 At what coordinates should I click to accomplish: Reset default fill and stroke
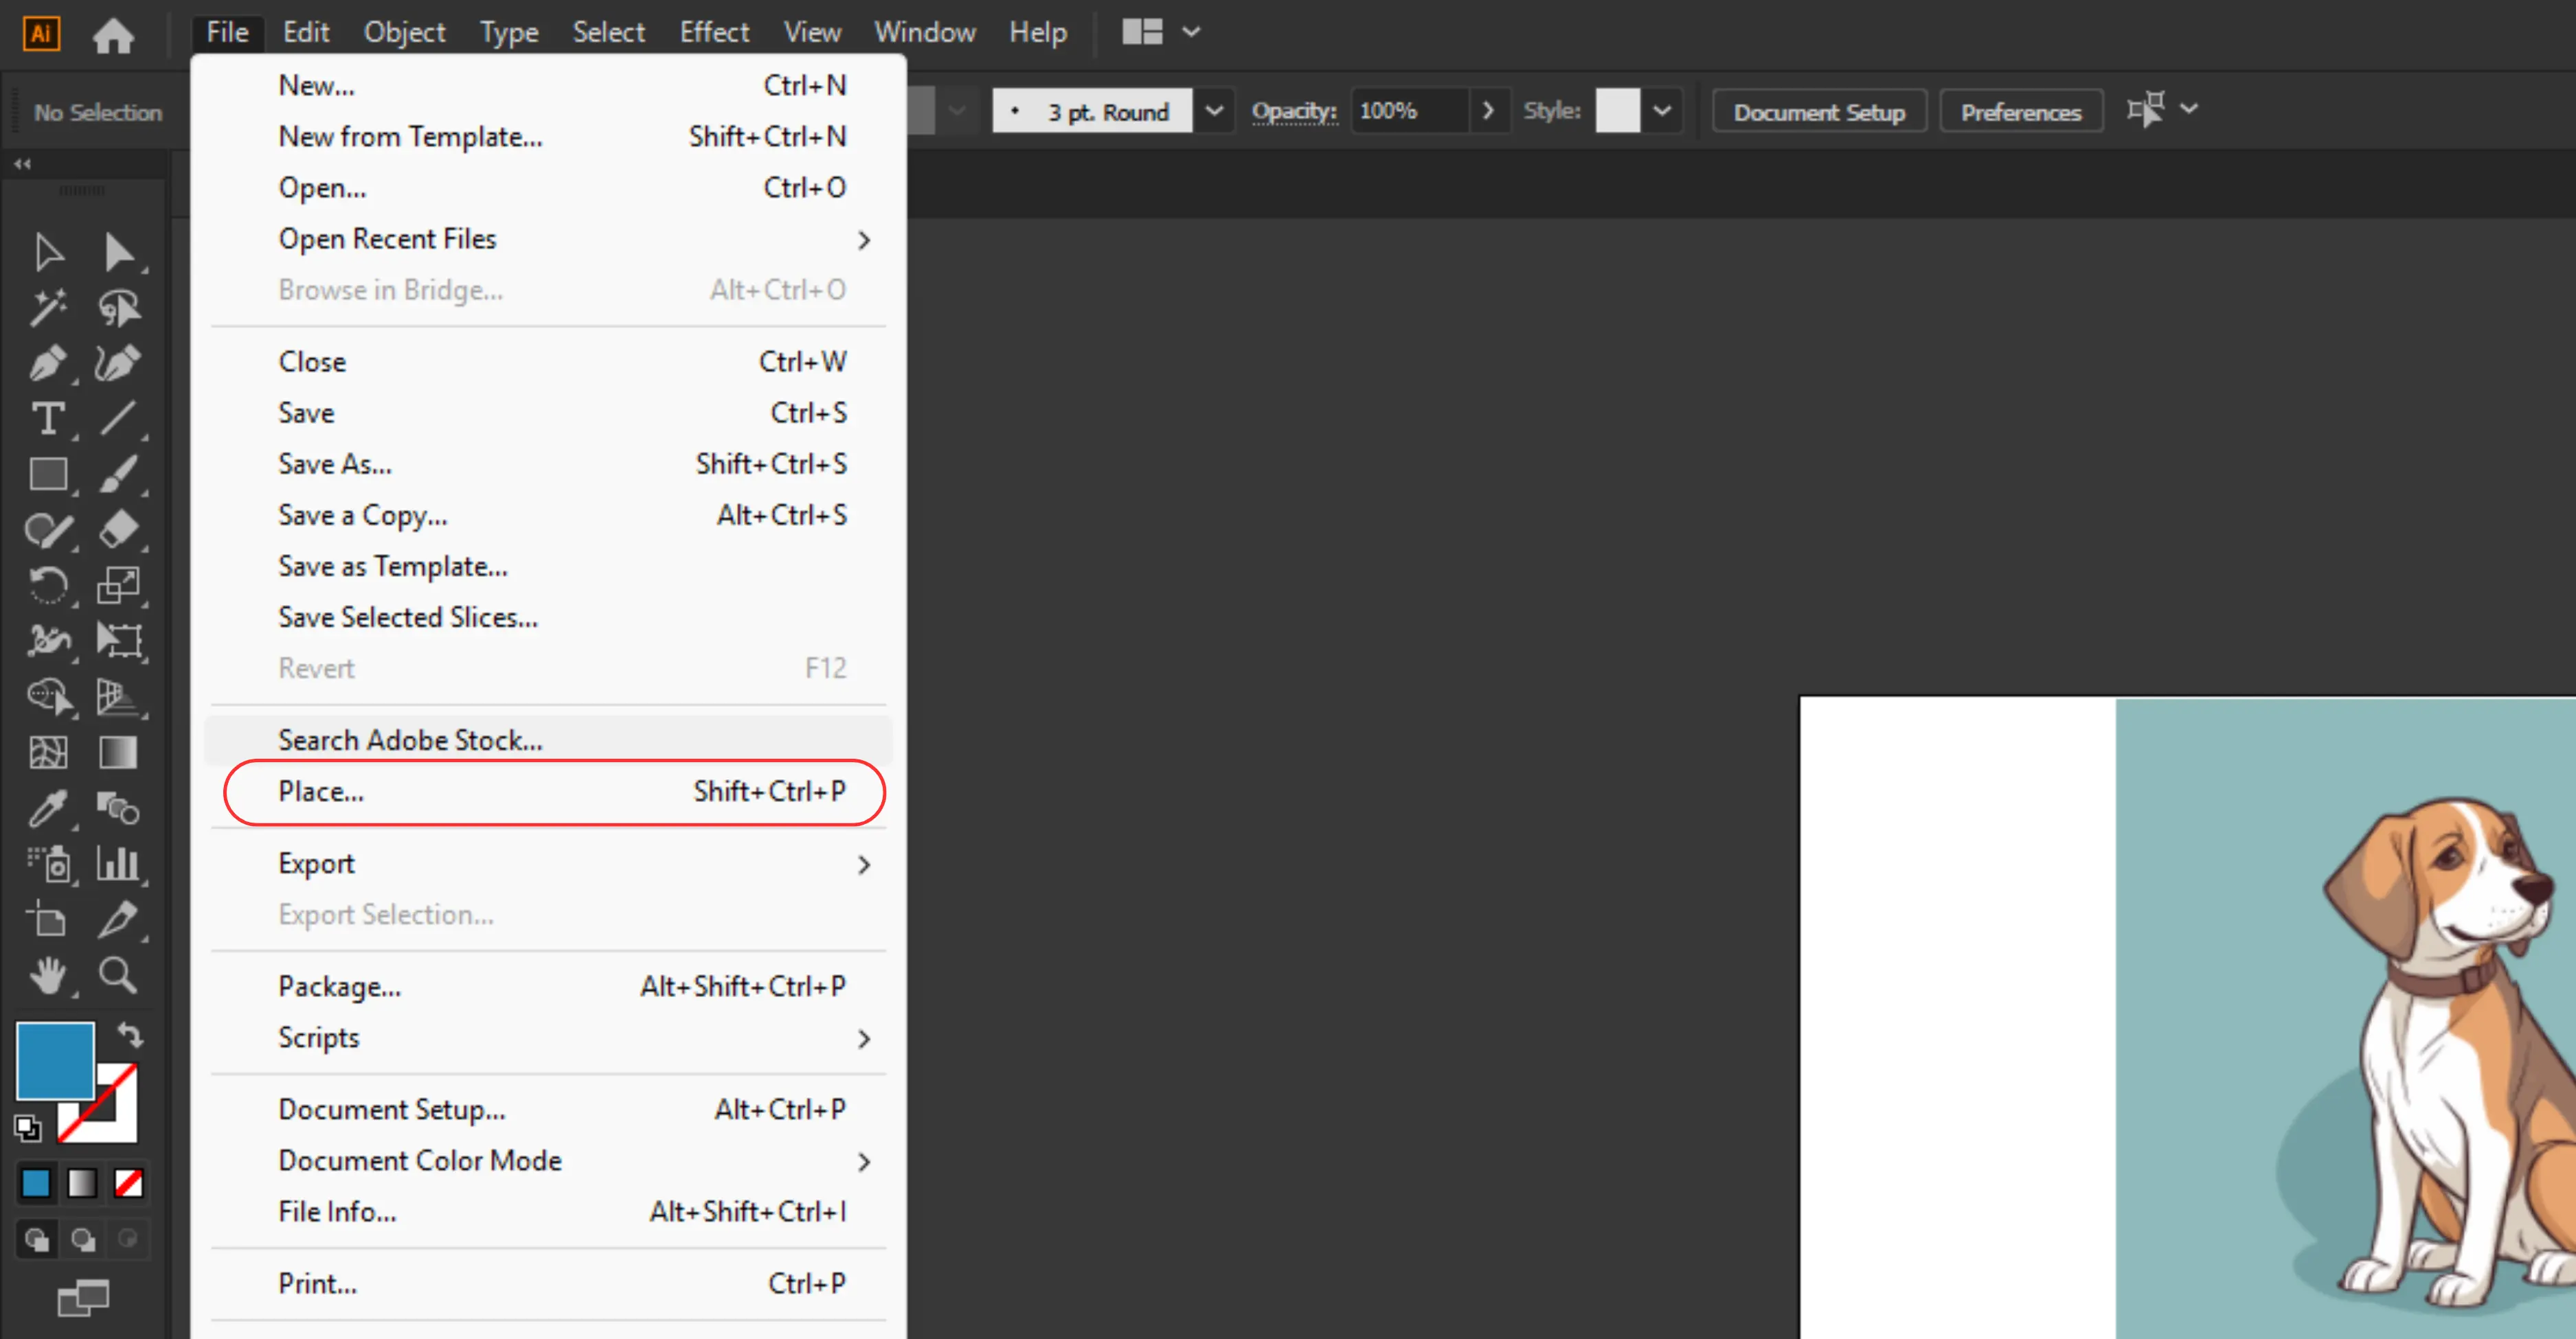[x=28, y=1128]
